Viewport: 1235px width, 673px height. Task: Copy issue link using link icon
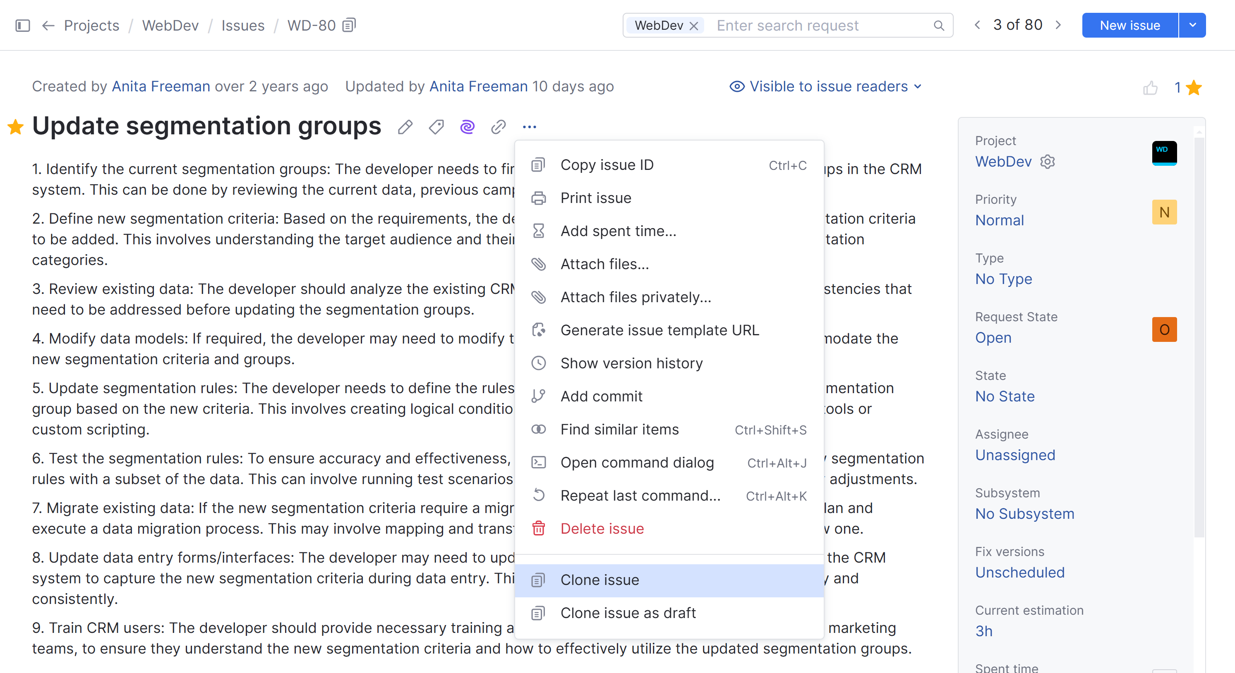tap(498, 126)
